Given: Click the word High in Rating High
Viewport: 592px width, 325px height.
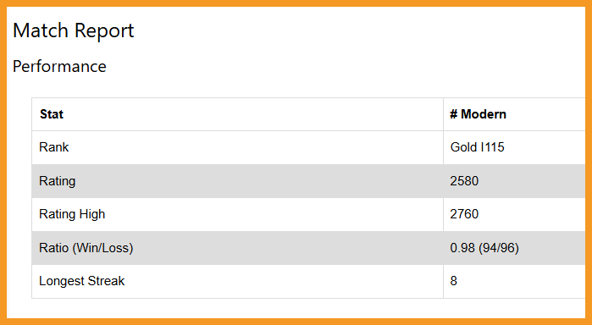Looking at the screenshot, I should (91, 214).
